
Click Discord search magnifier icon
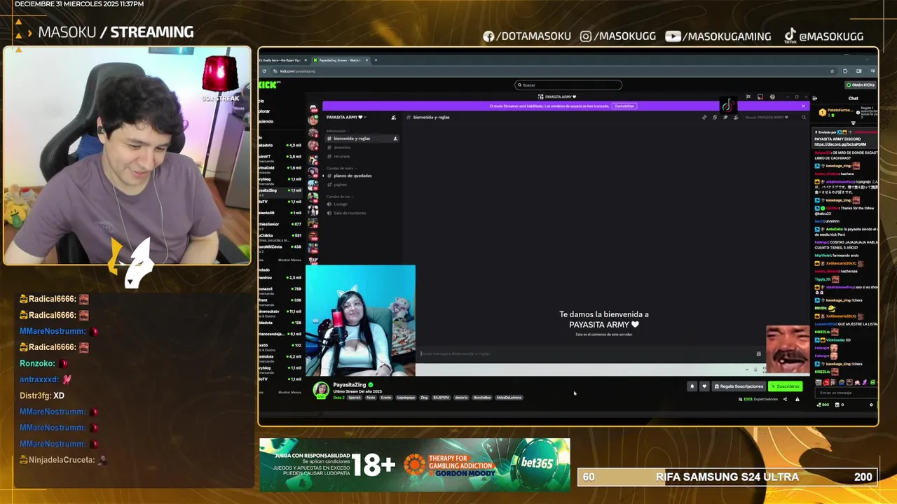pyautogui.click(x=804, y=117)
